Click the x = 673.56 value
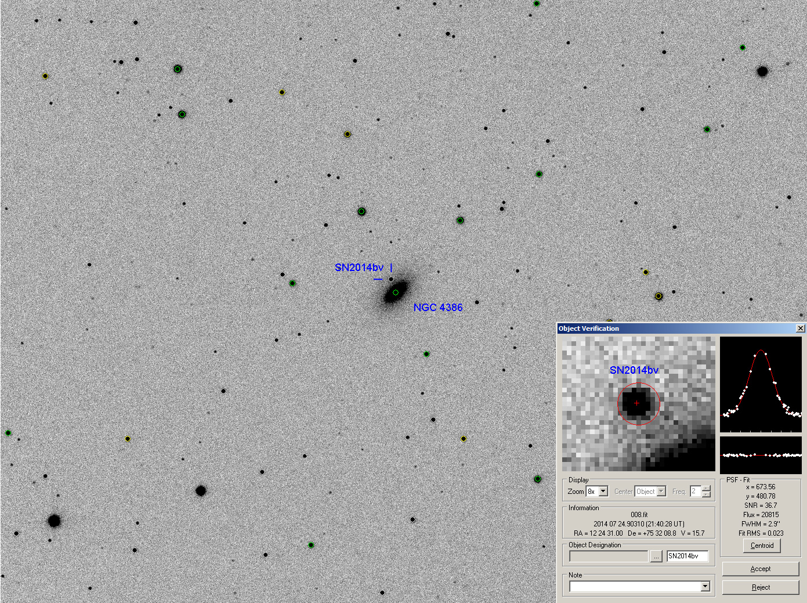Viewport: 807px width, 603px height. tap(761, 487)
